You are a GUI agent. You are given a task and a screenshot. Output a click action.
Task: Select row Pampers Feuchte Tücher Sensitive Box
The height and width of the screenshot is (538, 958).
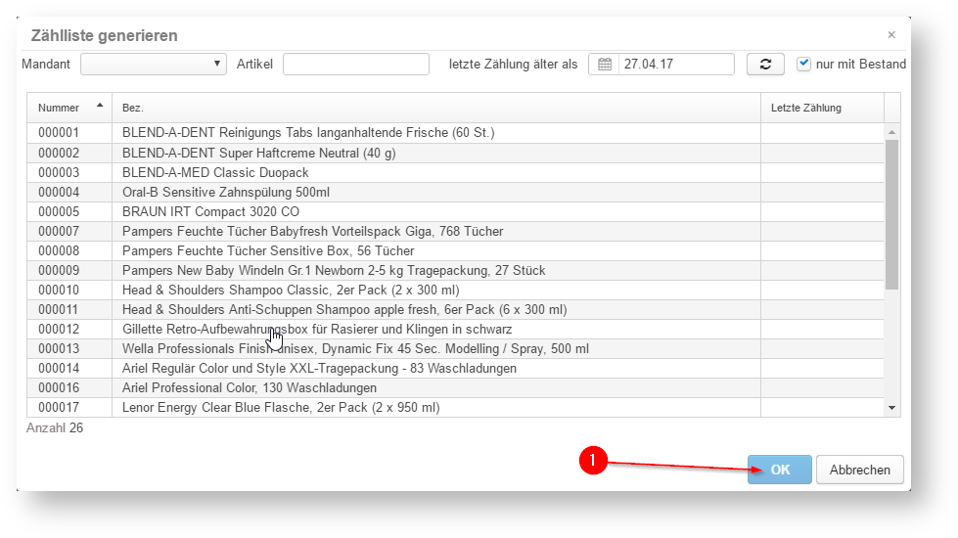click(x=455, y=250)
